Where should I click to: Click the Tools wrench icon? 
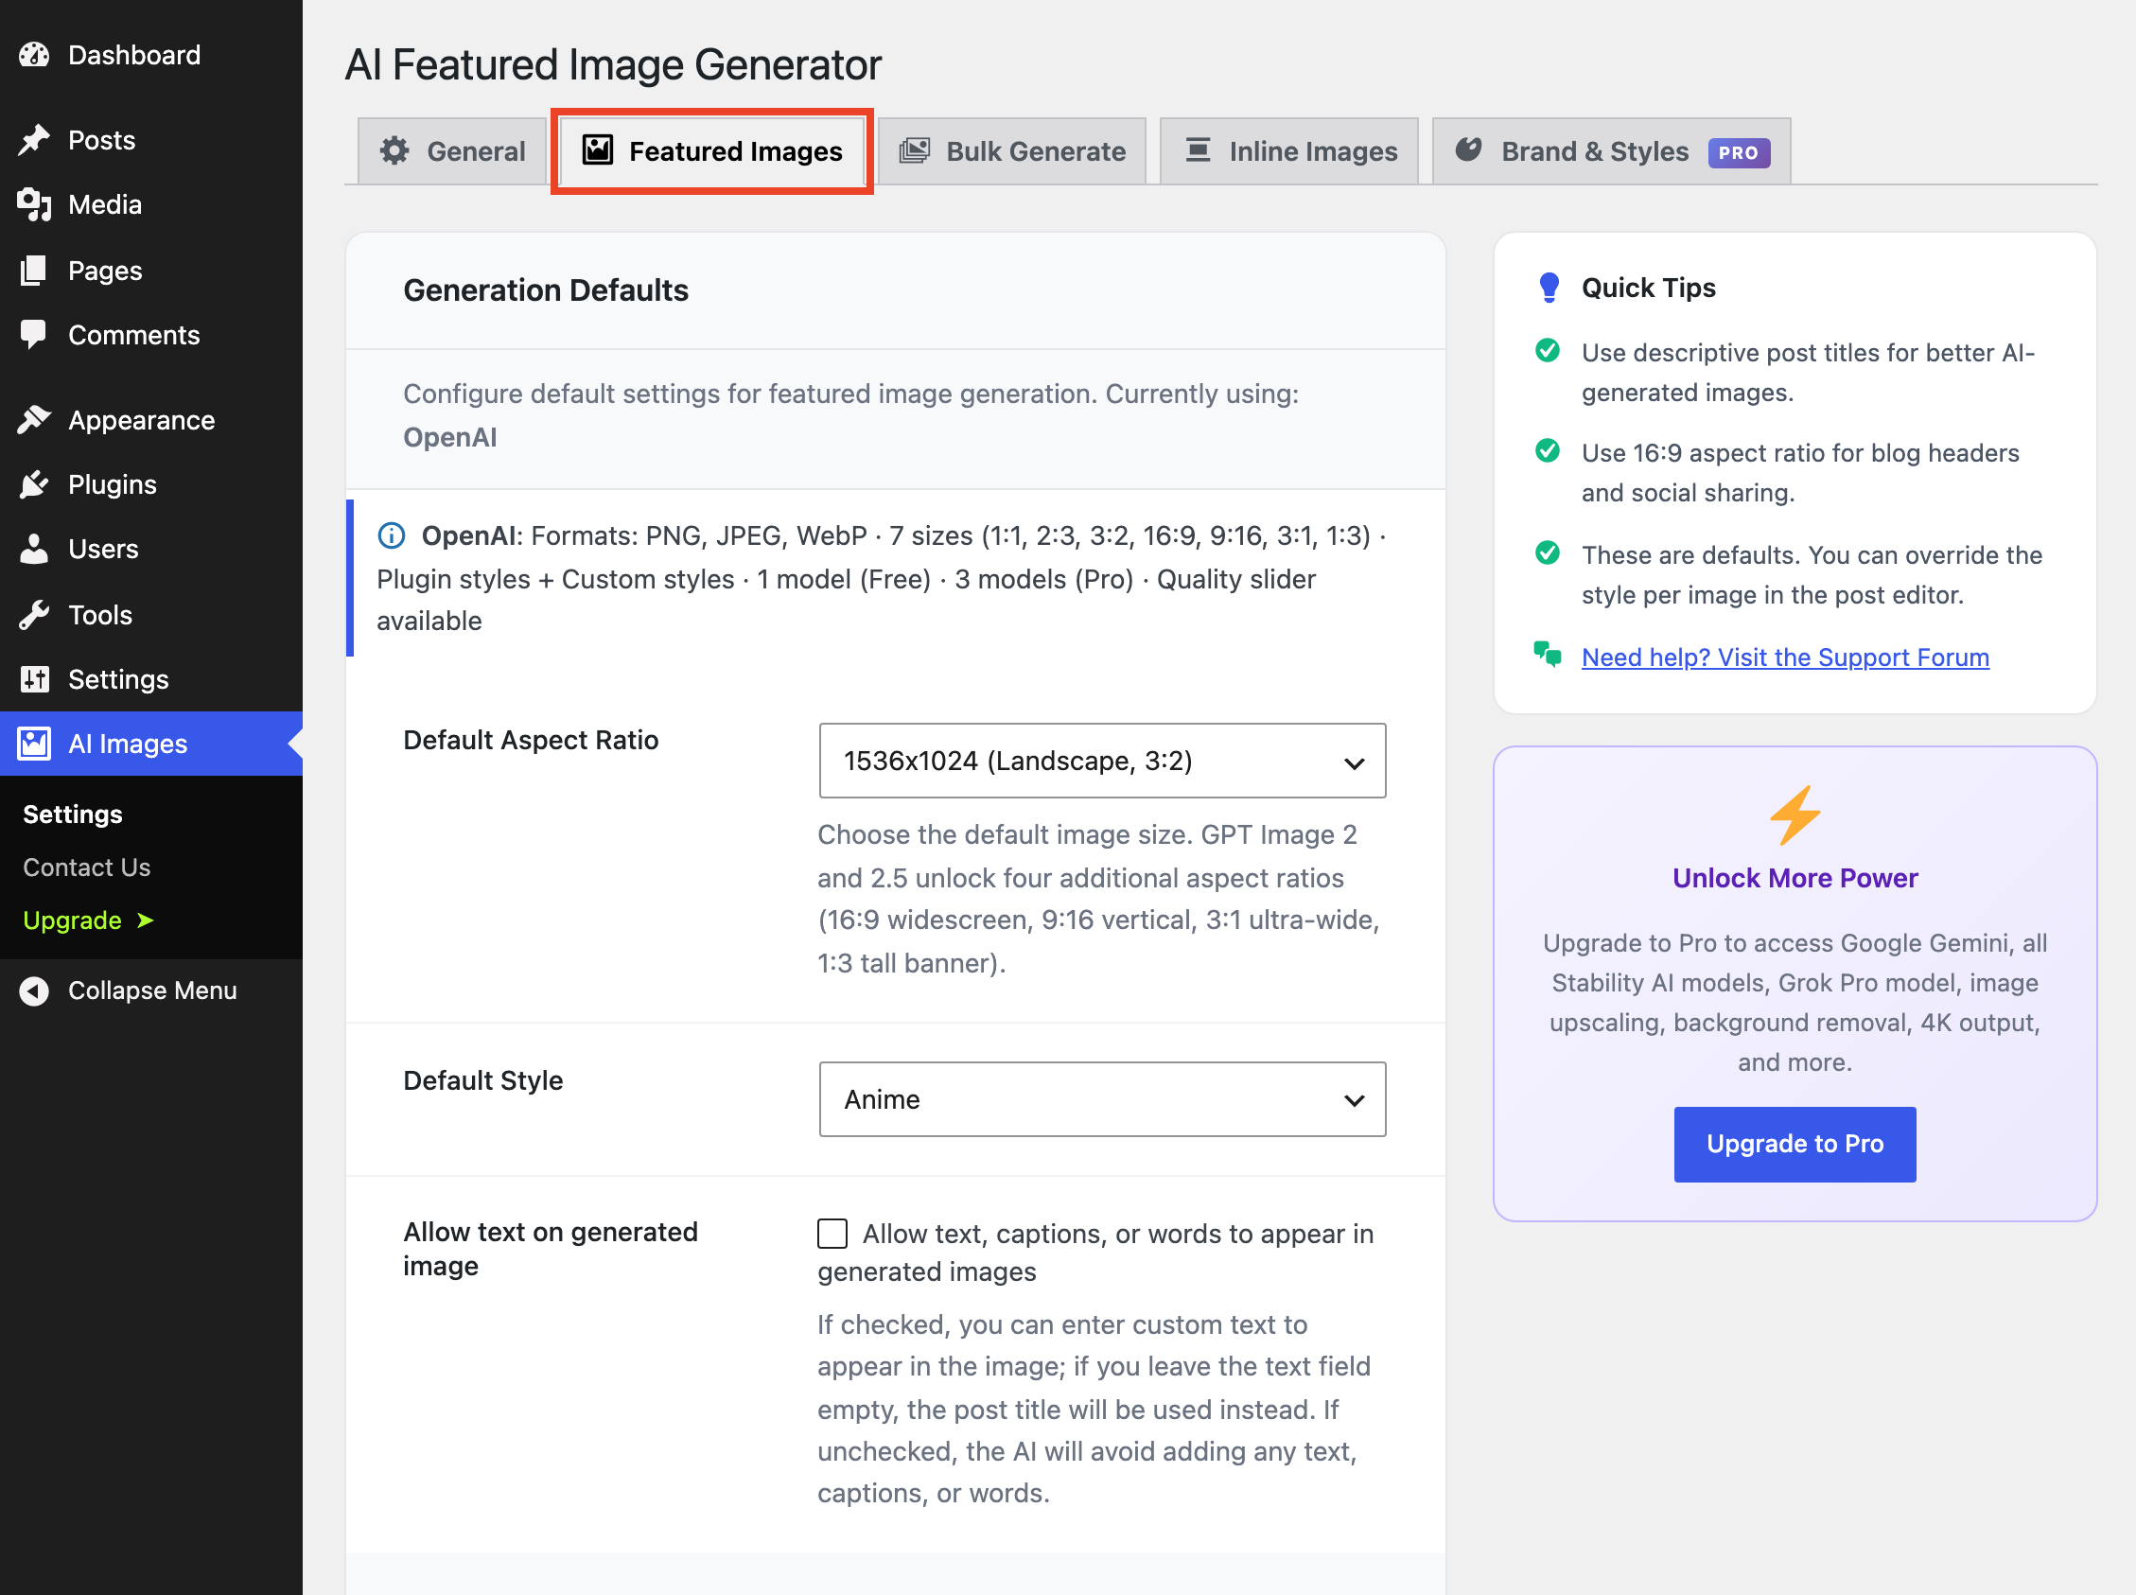click(34, 615)
